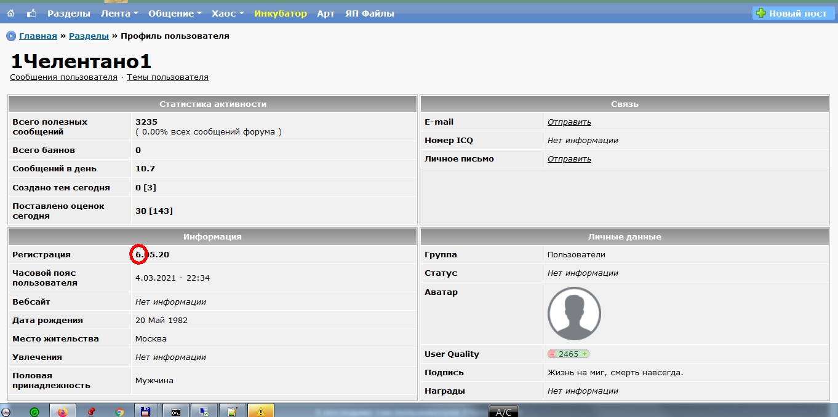Image resolution: width=838 pixels, height=417 pixels.
Task: Open the floppy disk app on taskbar
Action: click(146, 411)
